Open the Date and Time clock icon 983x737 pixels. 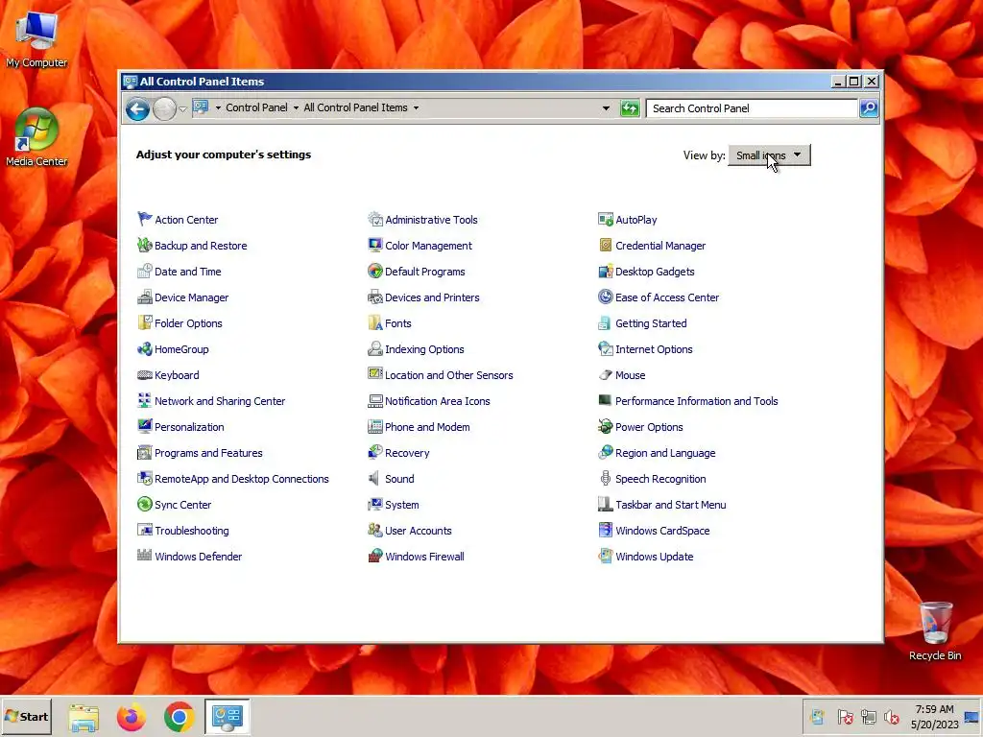145,271
